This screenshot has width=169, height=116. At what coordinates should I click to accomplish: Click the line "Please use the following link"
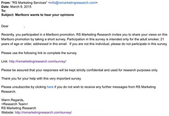pos(39,53)
